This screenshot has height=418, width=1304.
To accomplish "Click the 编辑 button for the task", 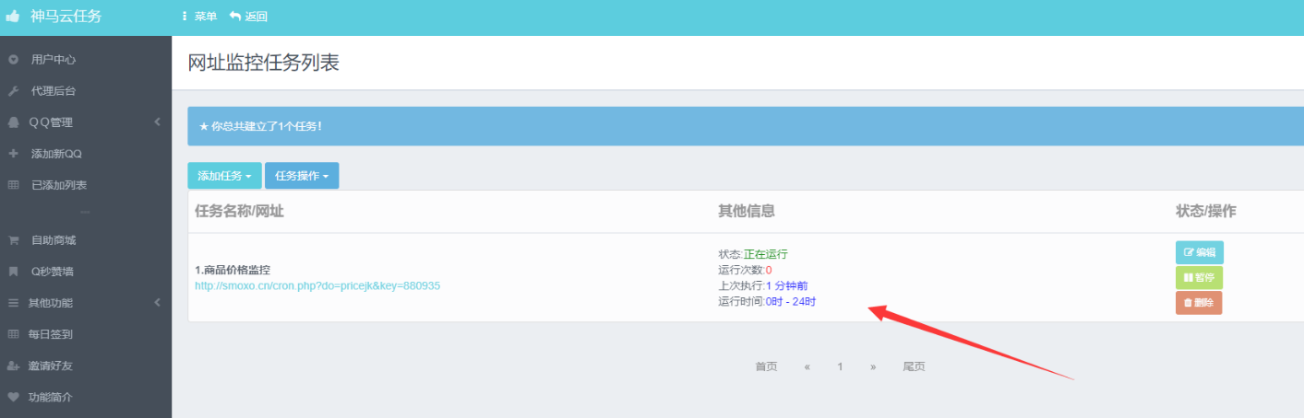I will pos(1199,252).
